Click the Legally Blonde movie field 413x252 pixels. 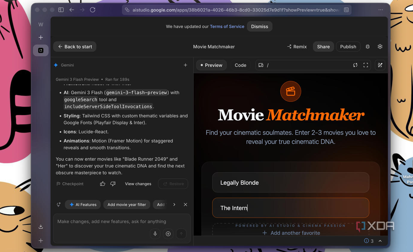click(291, 182)
